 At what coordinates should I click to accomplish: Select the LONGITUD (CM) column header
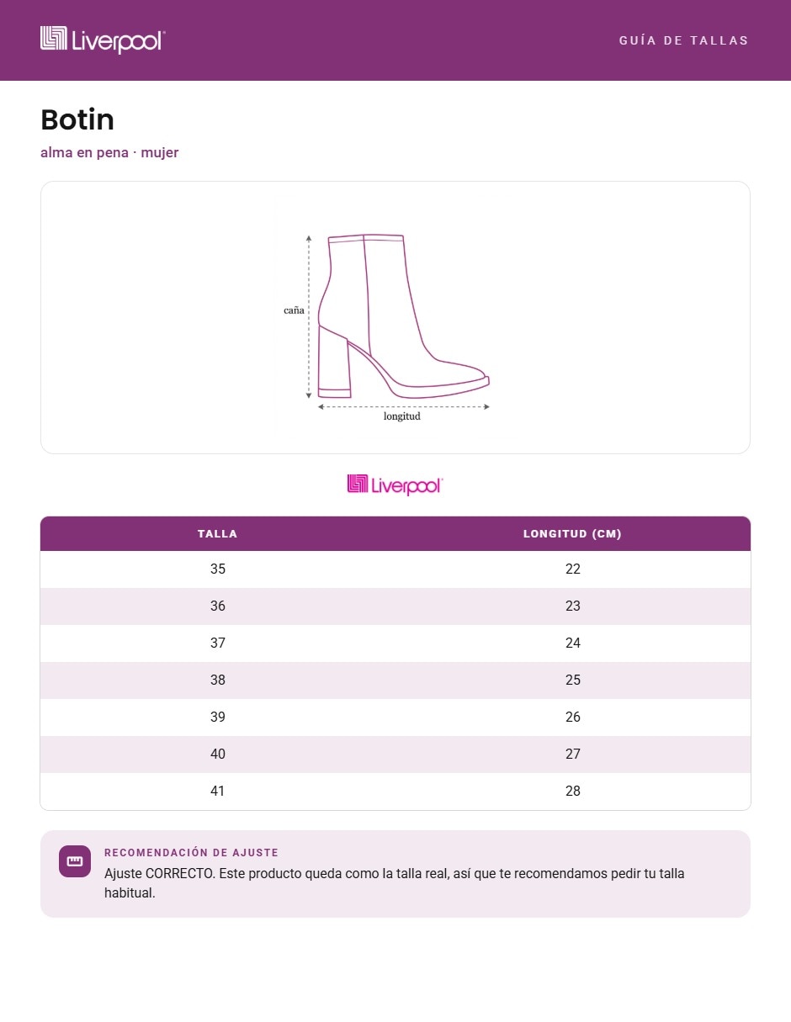pos(573,534)
